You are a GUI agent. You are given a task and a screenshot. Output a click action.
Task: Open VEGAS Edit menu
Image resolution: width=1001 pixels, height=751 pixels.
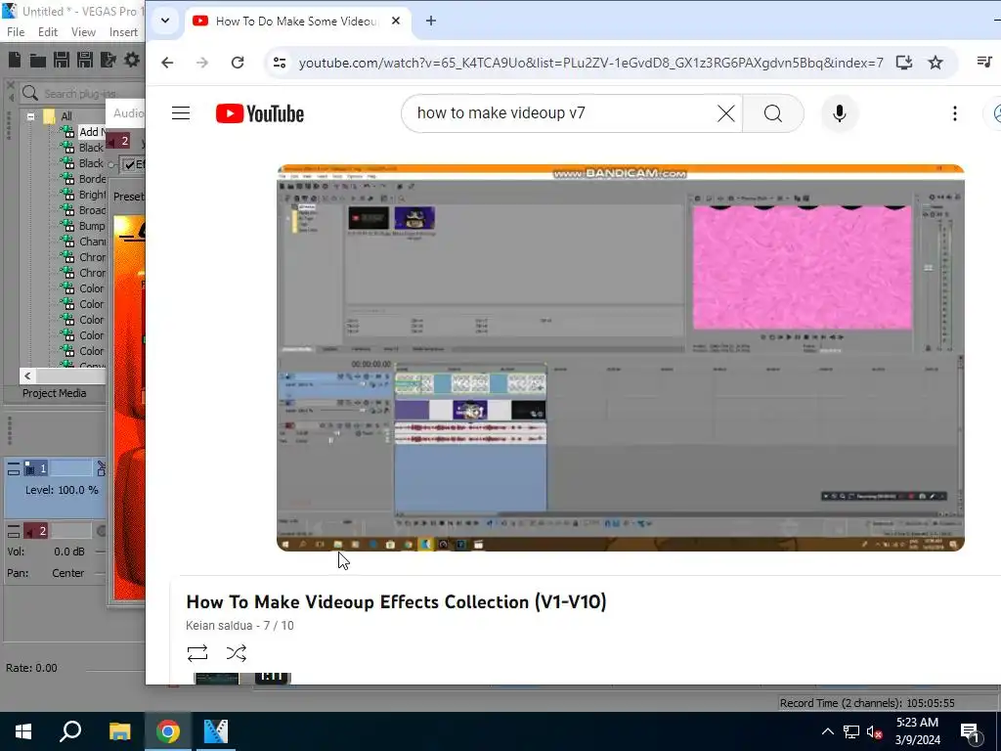coord(47,32)
